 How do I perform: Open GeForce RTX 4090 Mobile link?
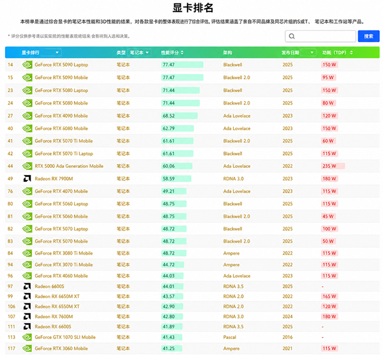(61, 116)
